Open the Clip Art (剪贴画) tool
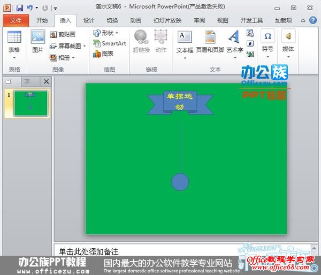Screen dimensions: 321x275 point(63,34)
